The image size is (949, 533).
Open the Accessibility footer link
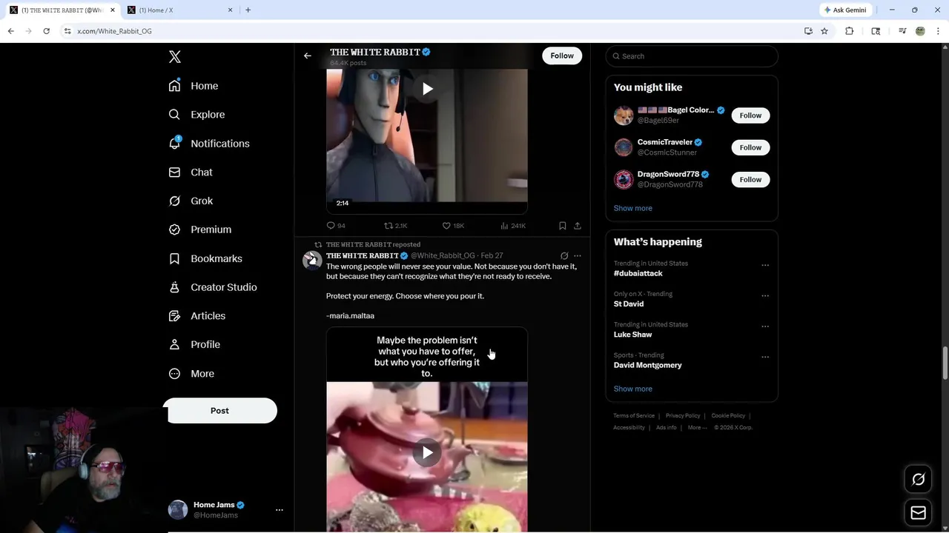[x=629, y=428]
